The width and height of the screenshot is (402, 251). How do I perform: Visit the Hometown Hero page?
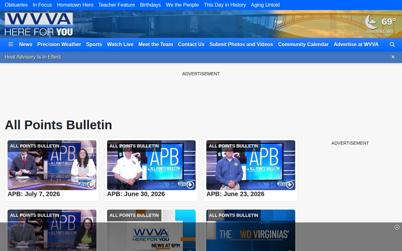tap(75, 5)
